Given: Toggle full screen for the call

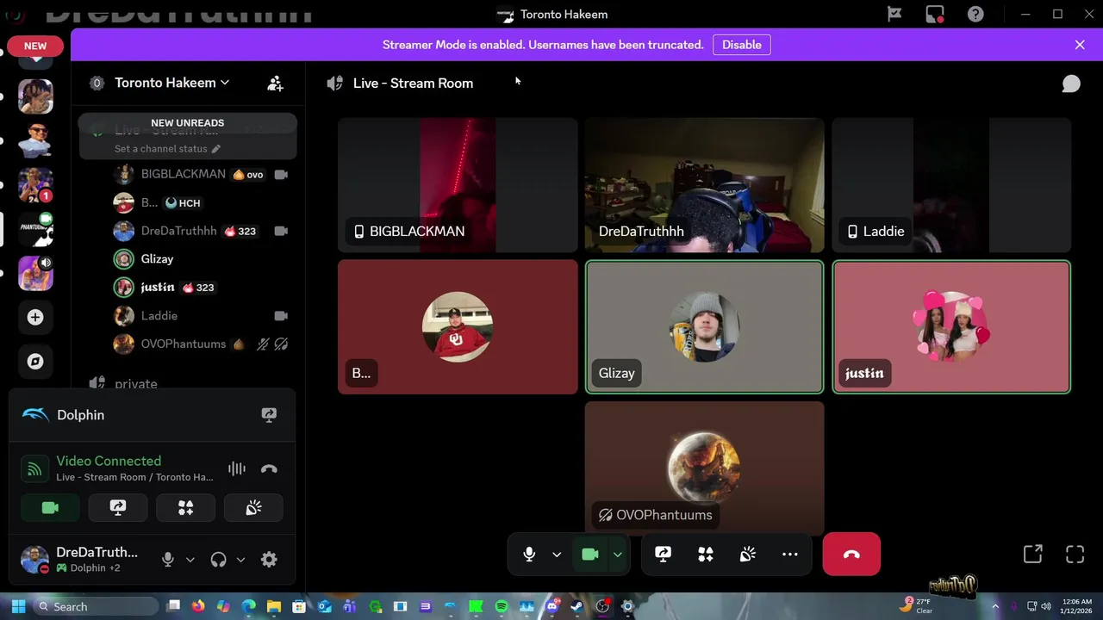Looking at the screenshot, I should (1075, 554).
